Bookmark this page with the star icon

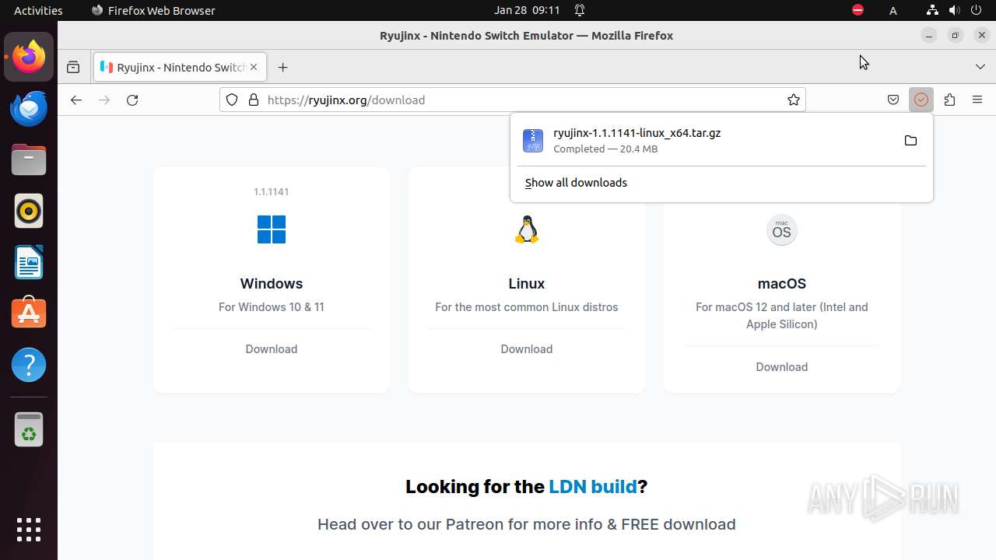point(794,100)
